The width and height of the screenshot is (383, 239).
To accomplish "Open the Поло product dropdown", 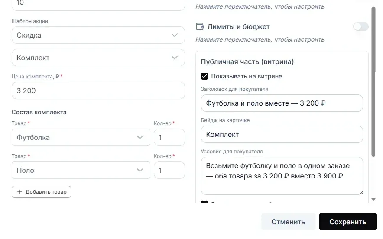I will [x=81, y=170].
